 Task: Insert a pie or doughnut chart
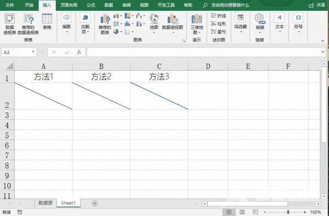pyautogui.click(x=117, y=32)
